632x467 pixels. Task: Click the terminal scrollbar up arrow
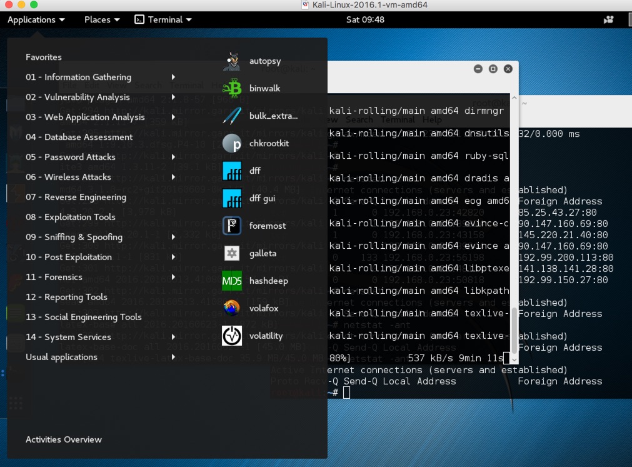click(x=514, y=98)
